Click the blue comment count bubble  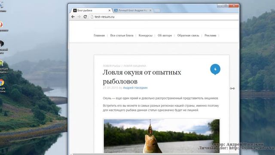[215, 69]
